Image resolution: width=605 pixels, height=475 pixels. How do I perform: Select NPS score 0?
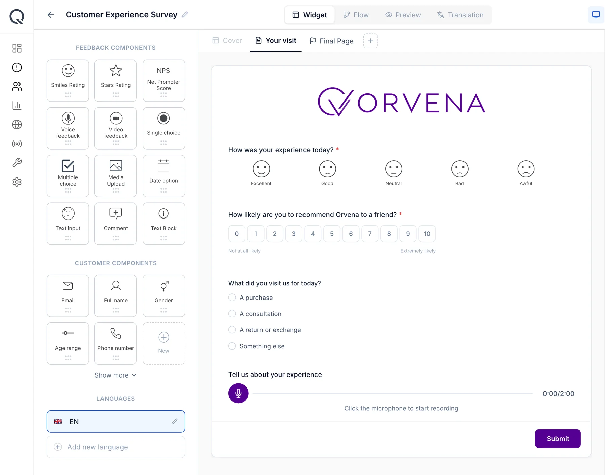point(237,234)
